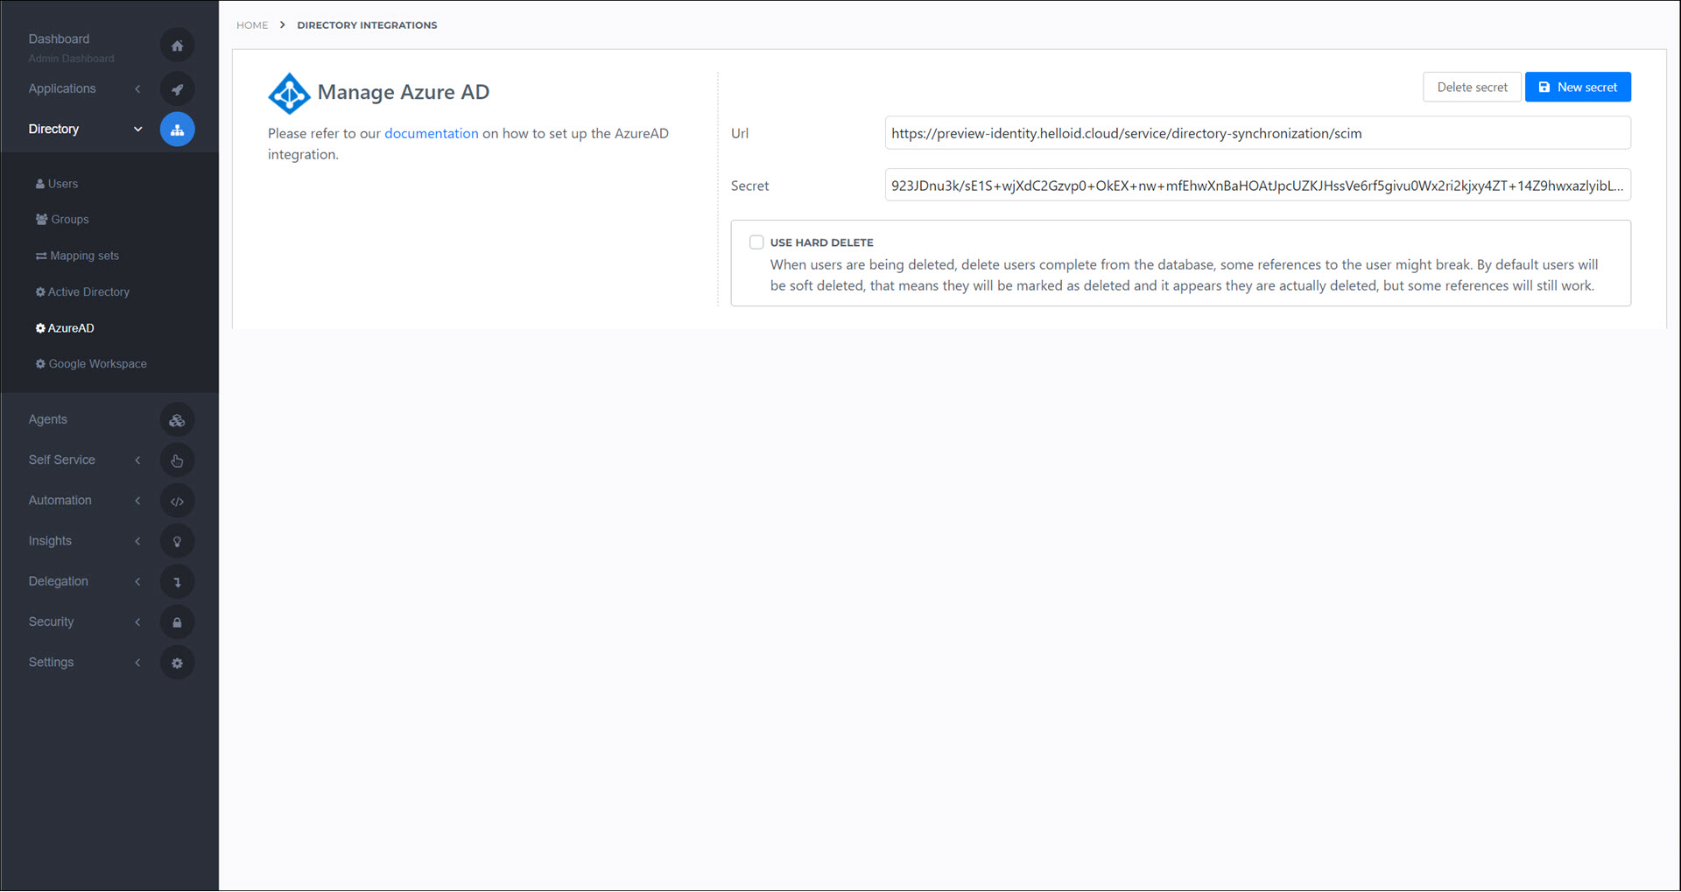Click the Use Hard Delete label
This screenshot has height=892, width=1681.
pyautogui.click(x=821, y=243)
